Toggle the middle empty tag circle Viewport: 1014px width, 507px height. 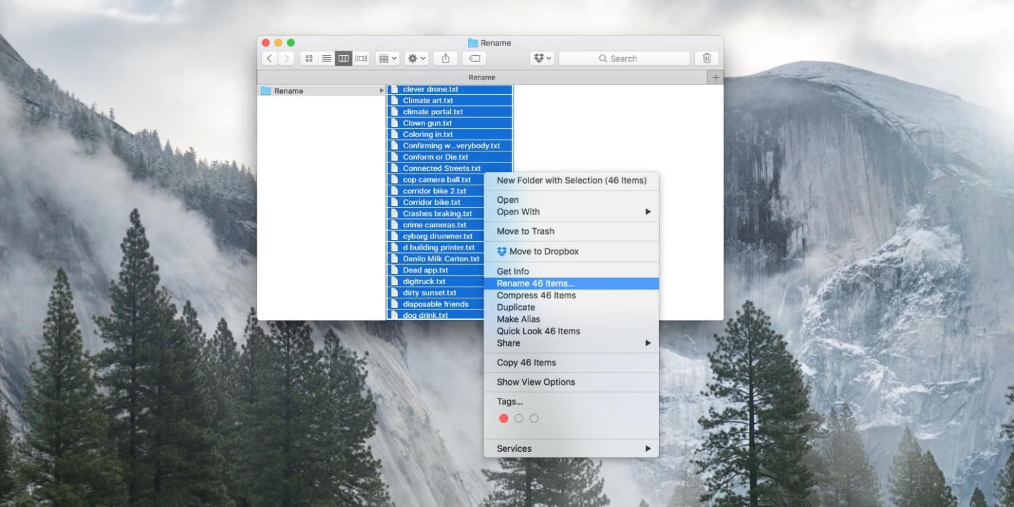519,419
